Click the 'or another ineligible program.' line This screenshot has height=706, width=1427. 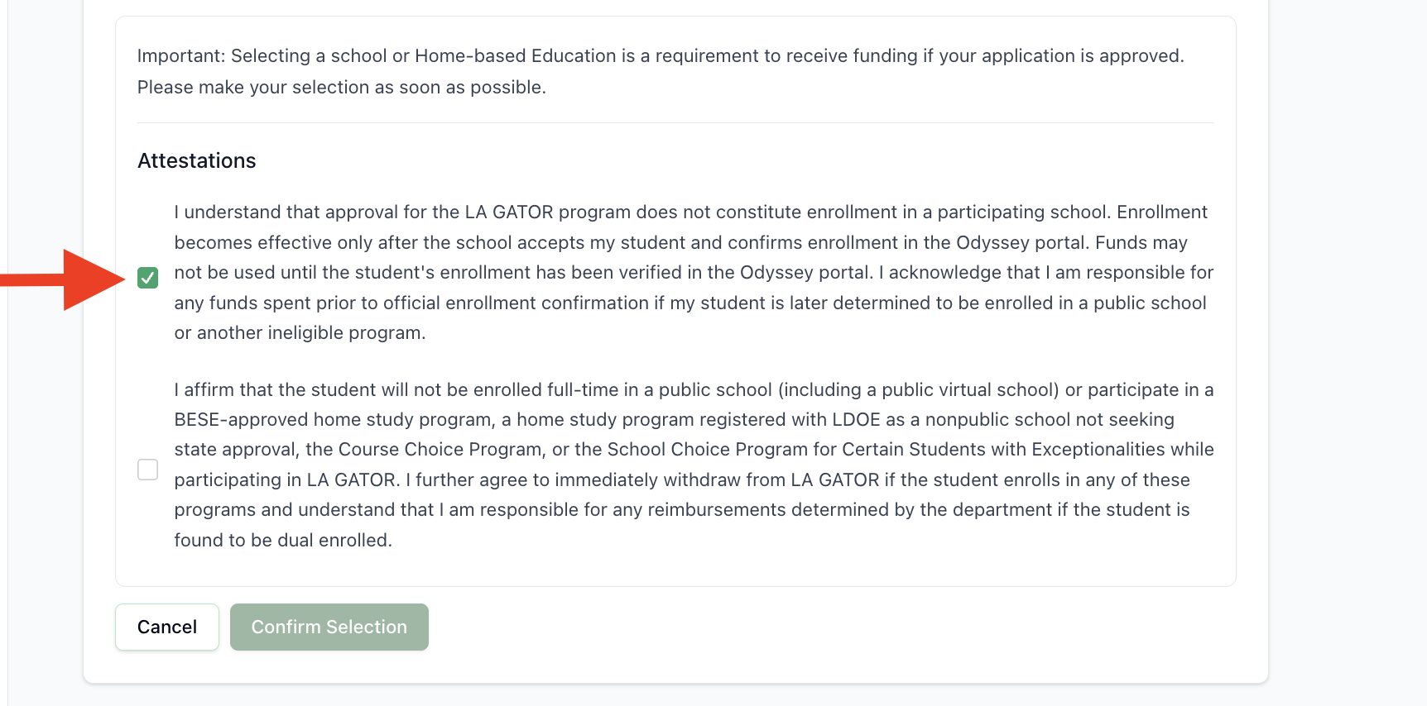(300, 333)
